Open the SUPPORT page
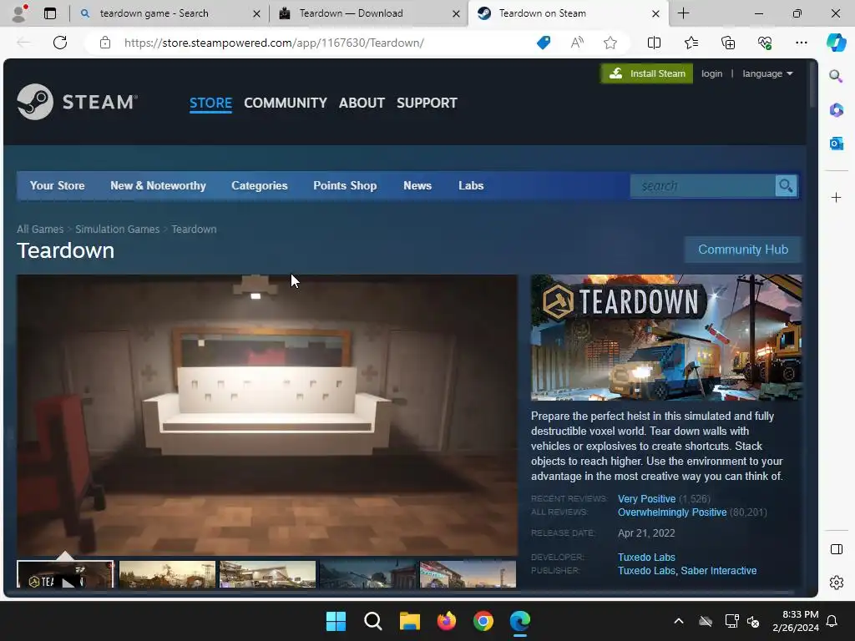This screenshot has height=641, width=855. tap(427, 103)
